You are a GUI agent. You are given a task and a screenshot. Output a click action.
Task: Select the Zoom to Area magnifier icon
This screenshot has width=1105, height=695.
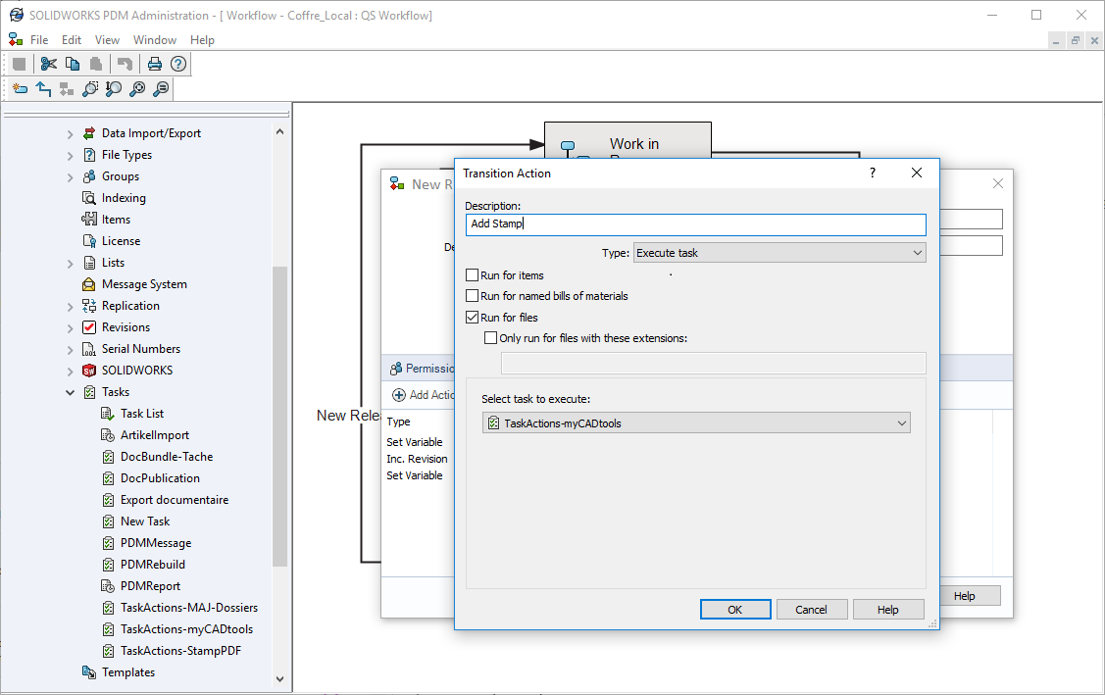[90, 89]
